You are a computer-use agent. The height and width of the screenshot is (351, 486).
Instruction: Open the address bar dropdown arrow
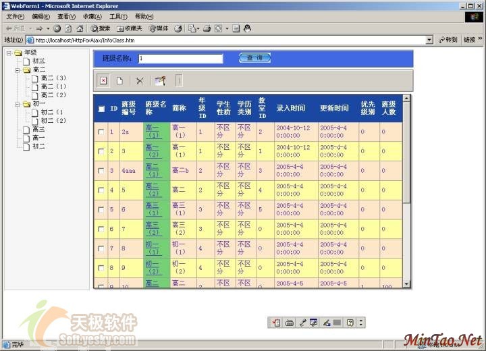pos(429,40)
